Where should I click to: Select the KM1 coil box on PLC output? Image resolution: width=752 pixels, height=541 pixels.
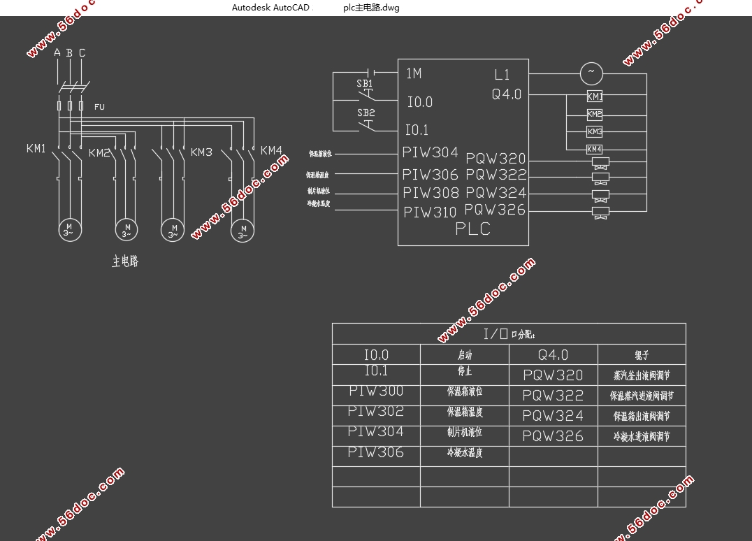click(x=595, y=96)
